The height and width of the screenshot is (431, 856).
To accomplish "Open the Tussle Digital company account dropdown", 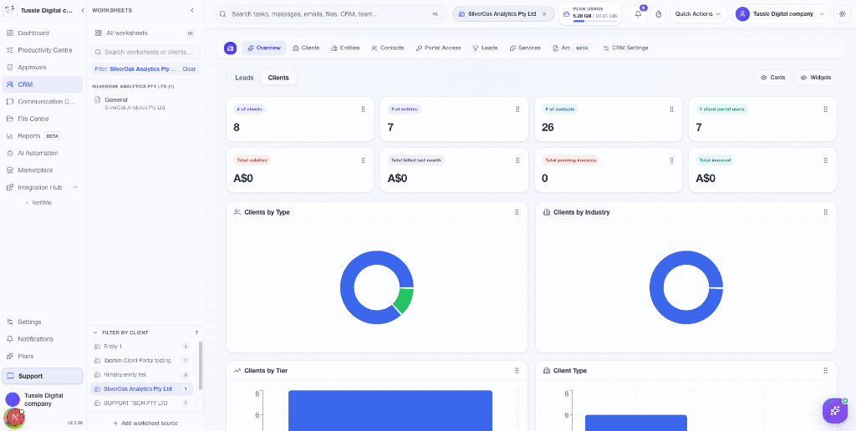I will click(781, 13).
